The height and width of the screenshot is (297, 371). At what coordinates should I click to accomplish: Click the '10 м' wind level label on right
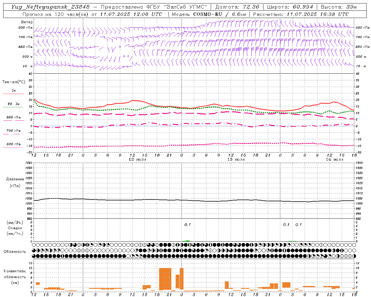point(361,66)
